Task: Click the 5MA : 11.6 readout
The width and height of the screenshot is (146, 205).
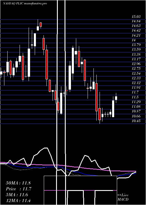Action: [x=17, y=195]
